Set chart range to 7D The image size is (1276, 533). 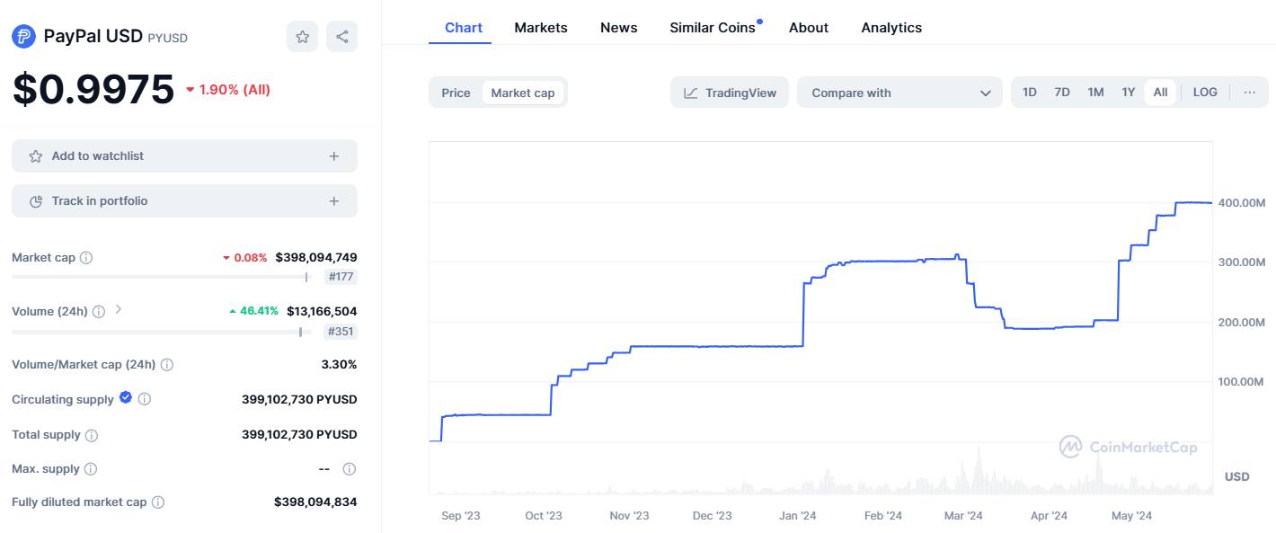pyautogui.click(x=1062, y=93)
